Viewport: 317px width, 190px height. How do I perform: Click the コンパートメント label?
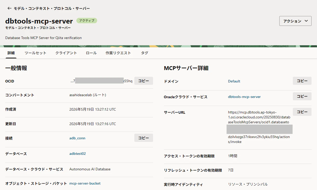pos(19,95)
